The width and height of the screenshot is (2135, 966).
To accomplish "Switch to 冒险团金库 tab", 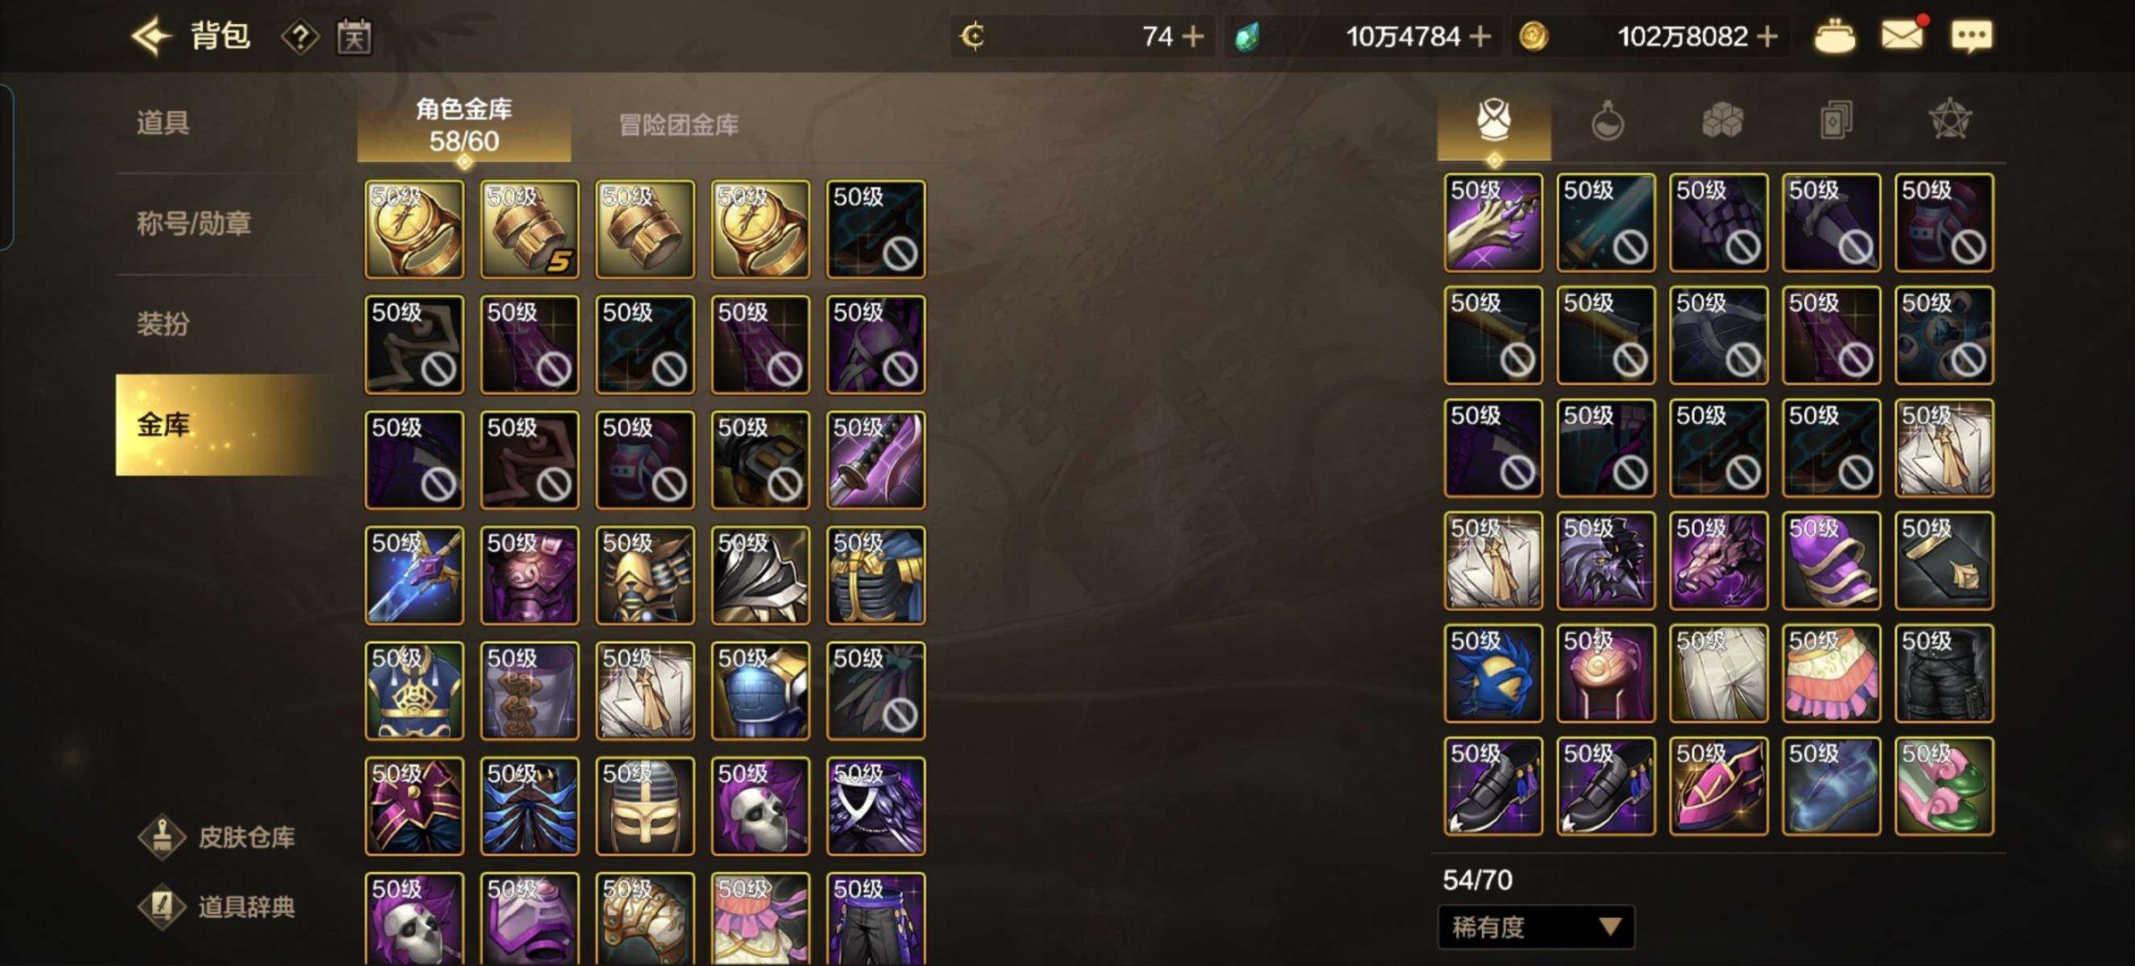I will (678, 125).
